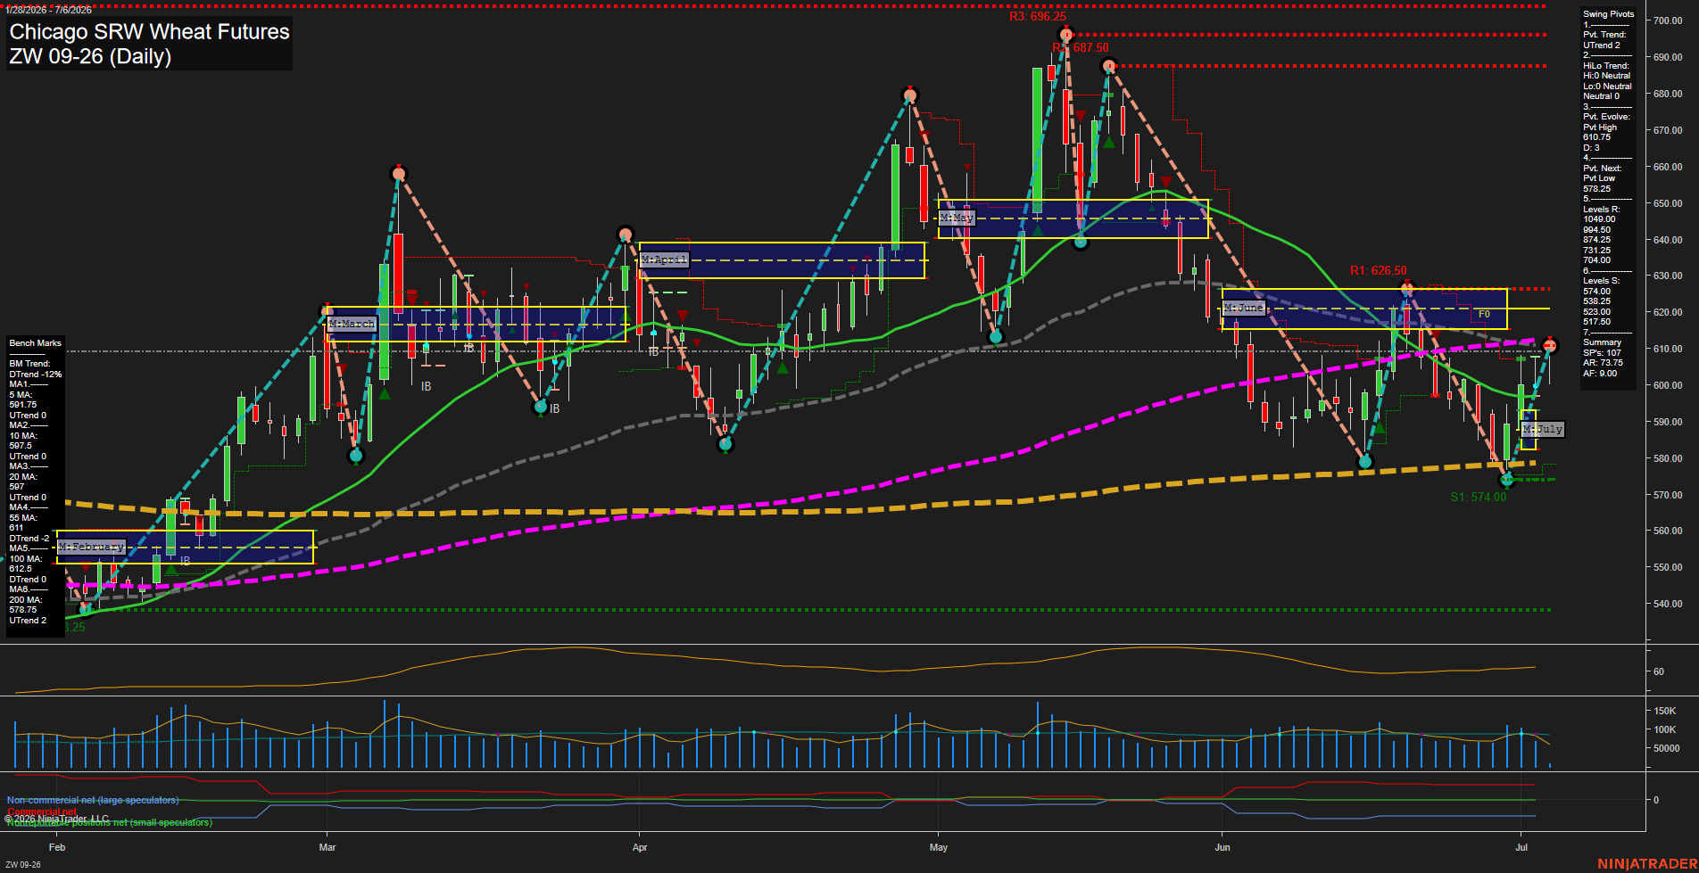Select the late April swing high pivot circle
The width and height of the screenshot is (1699, 873).
pos(909,95)
